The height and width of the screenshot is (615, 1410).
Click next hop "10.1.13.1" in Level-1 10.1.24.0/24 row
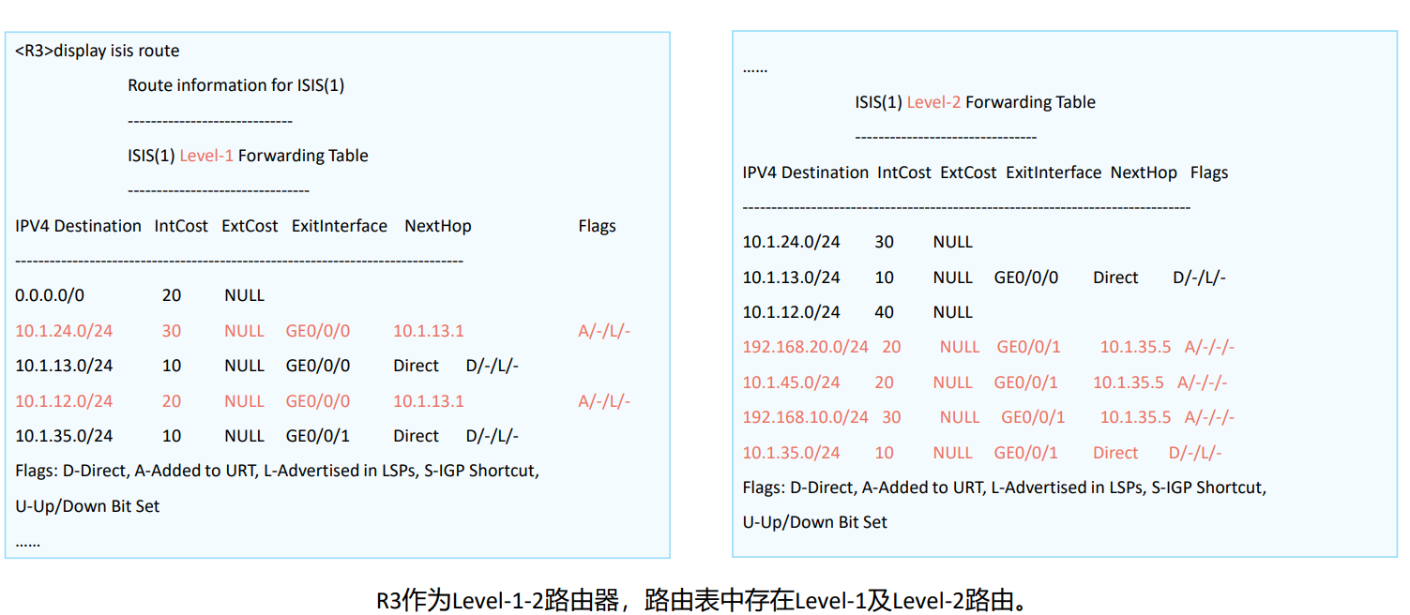[429, 331]
